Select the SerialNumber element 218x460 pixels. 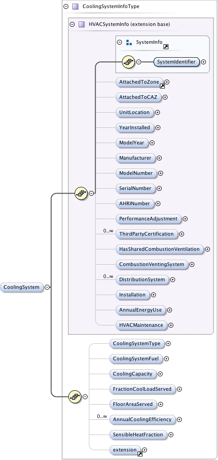[135, 188]
